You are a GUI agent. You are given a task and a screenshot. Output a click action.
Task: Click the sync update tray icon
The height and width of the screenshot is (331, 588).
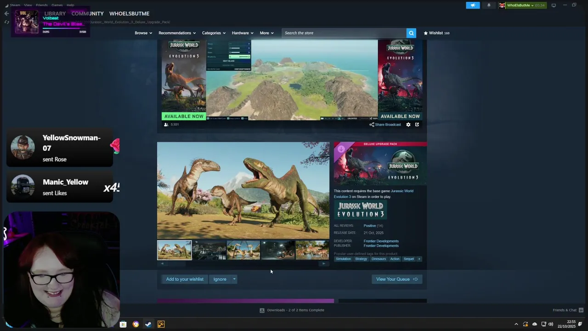526,324
